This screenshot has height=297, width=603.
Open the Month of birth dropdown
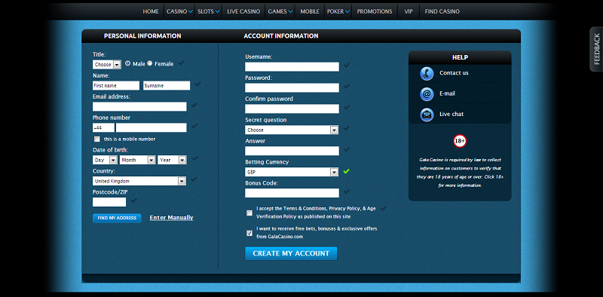(138, 160)
